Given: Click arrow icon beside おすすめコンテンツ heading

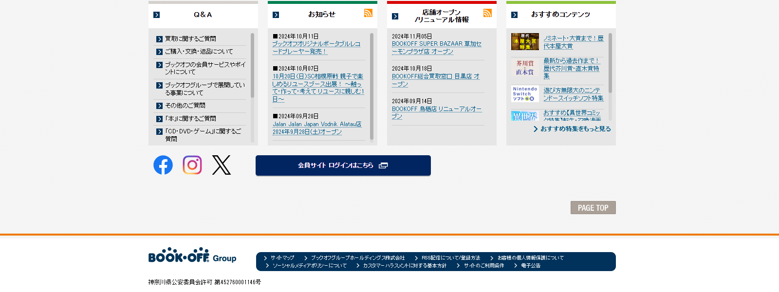Looking at the screenshot, I should [x=515, y=15].
